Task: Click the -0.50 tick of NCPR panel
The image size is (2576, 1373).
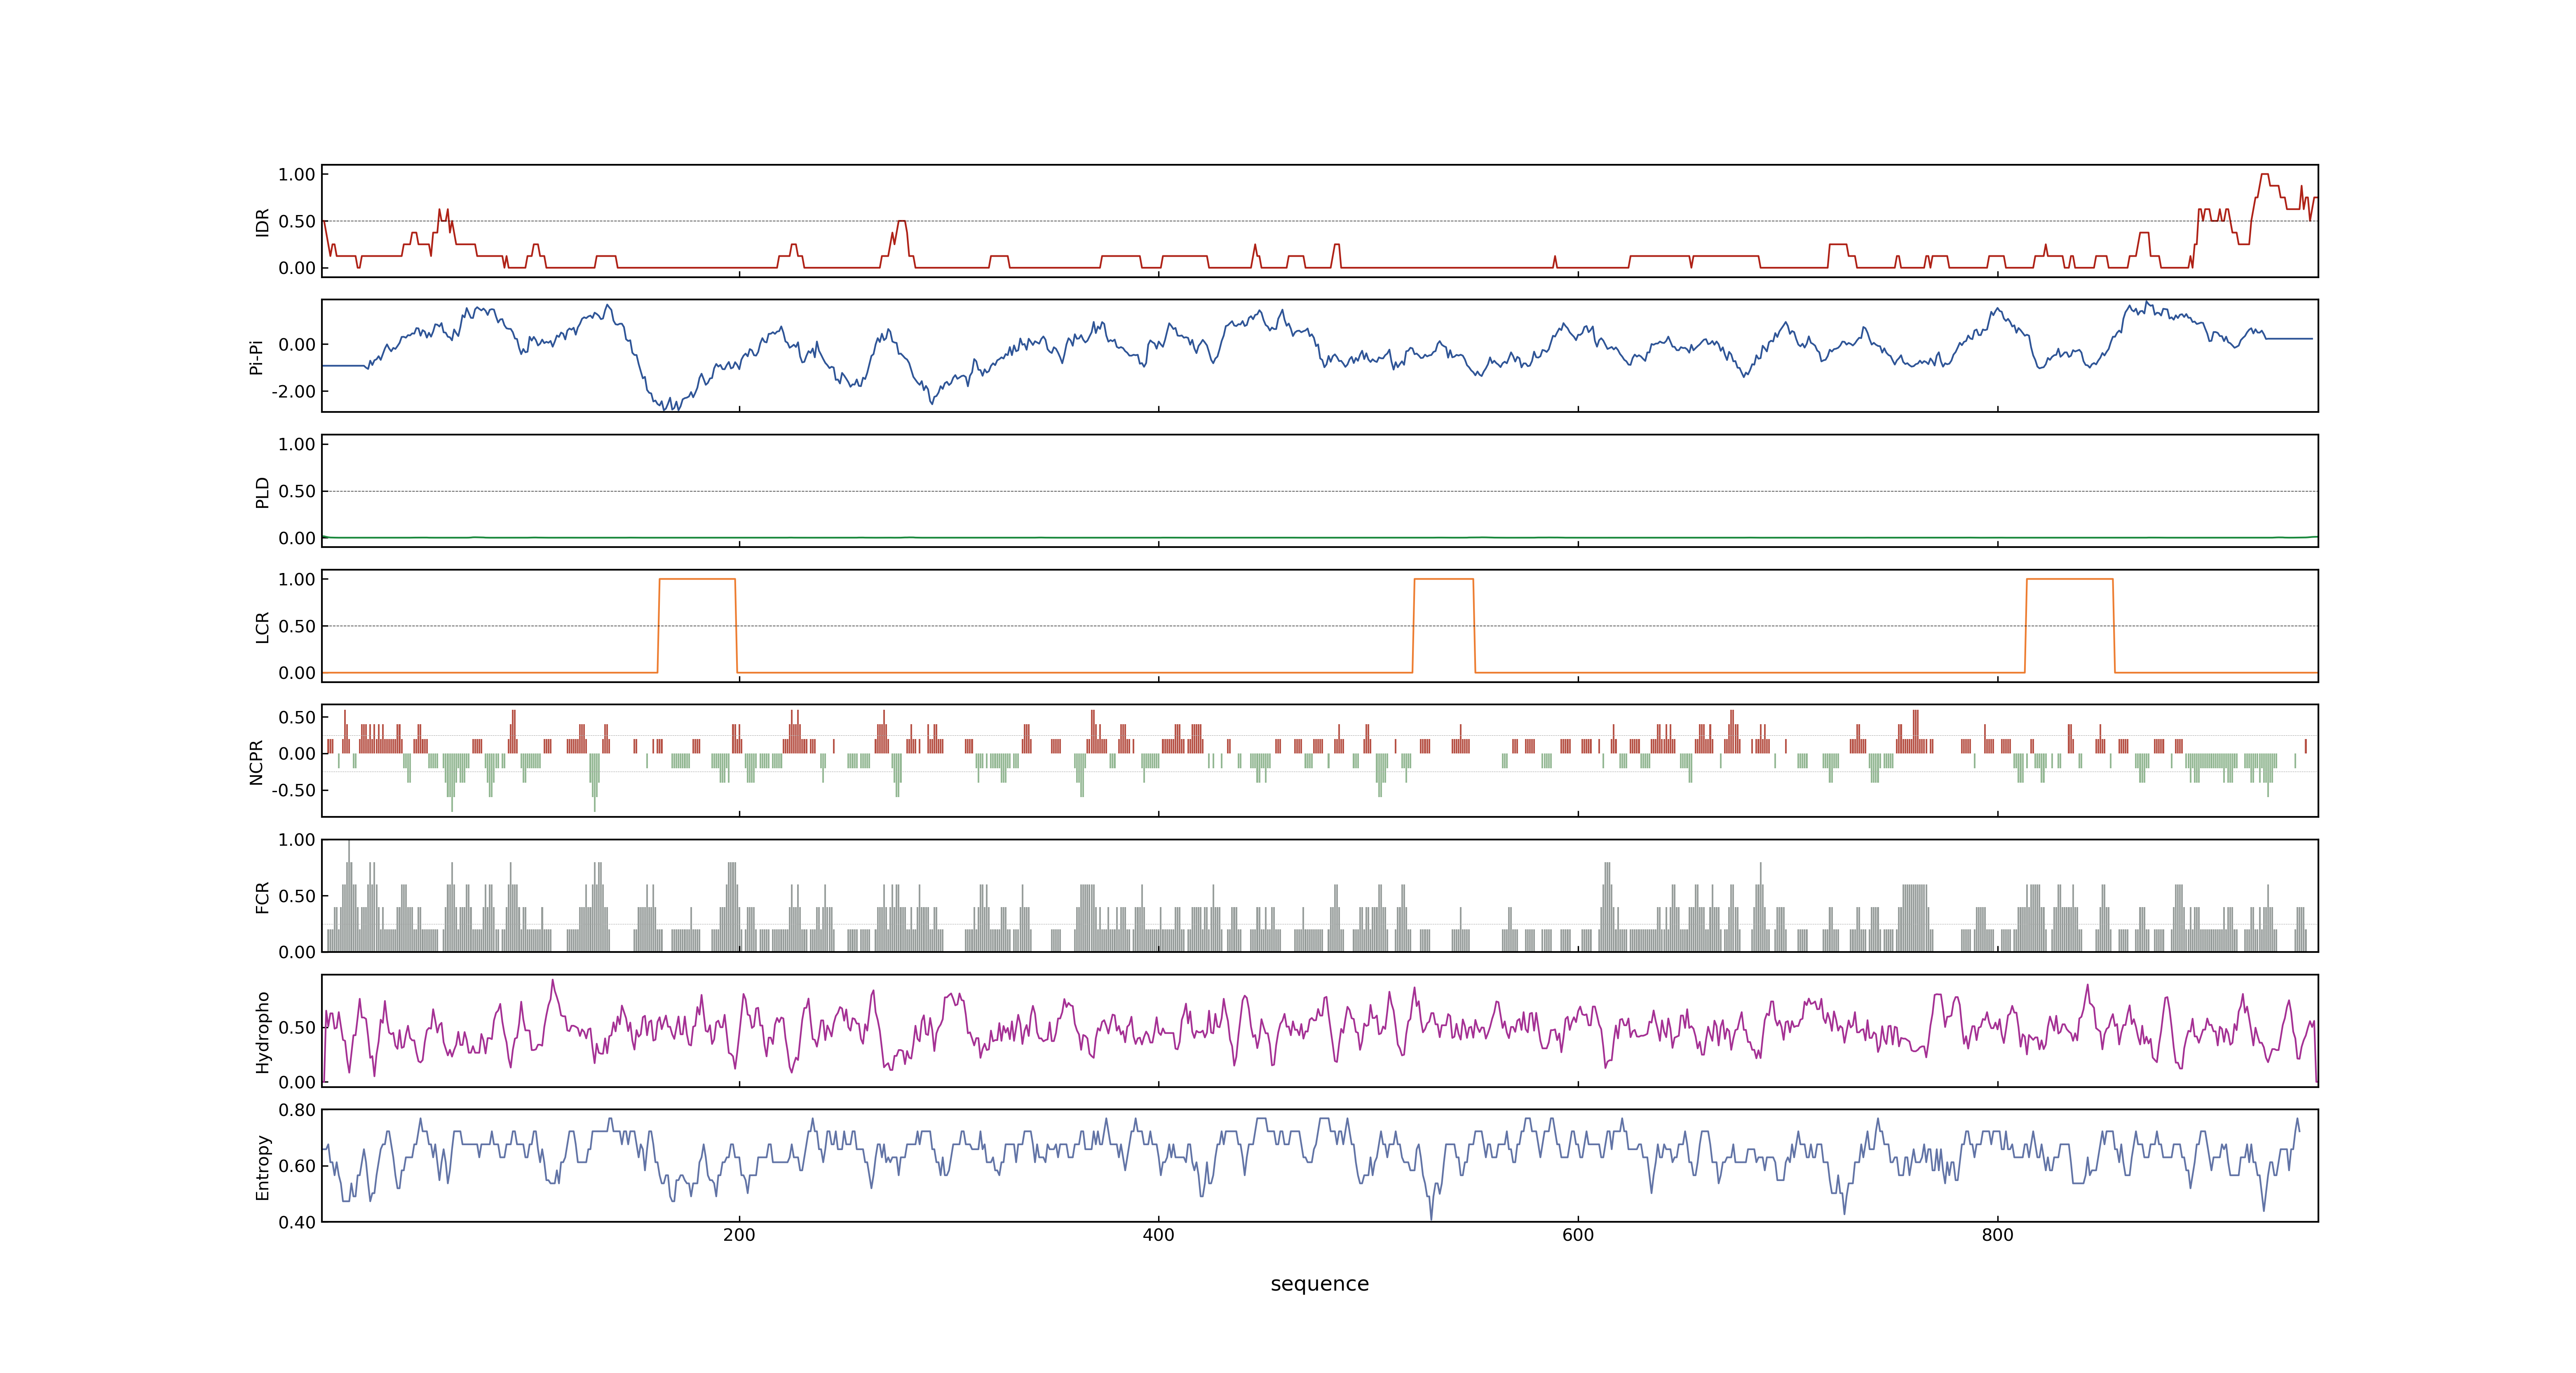Action: tap(293, 791)
